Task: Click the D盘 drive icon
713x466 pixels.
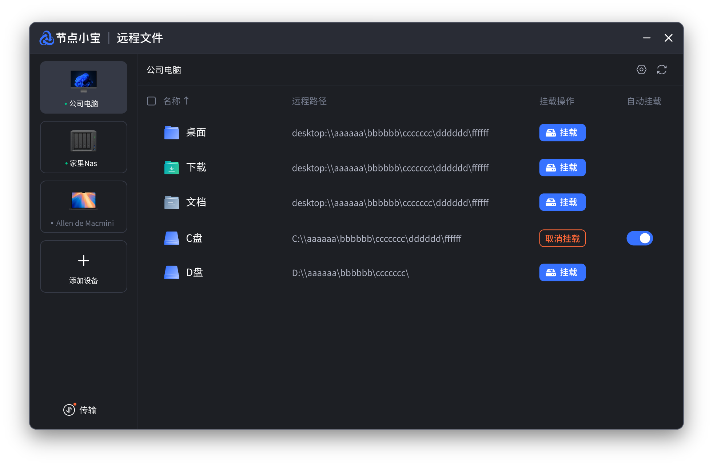Action: coord(171,272)
